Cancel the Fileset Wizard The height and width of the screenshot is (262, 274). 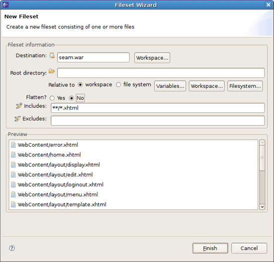tap(249, 248)
